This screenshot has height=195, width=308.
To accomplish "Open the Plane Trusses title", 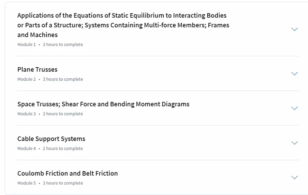I will (x=37, y=69).
